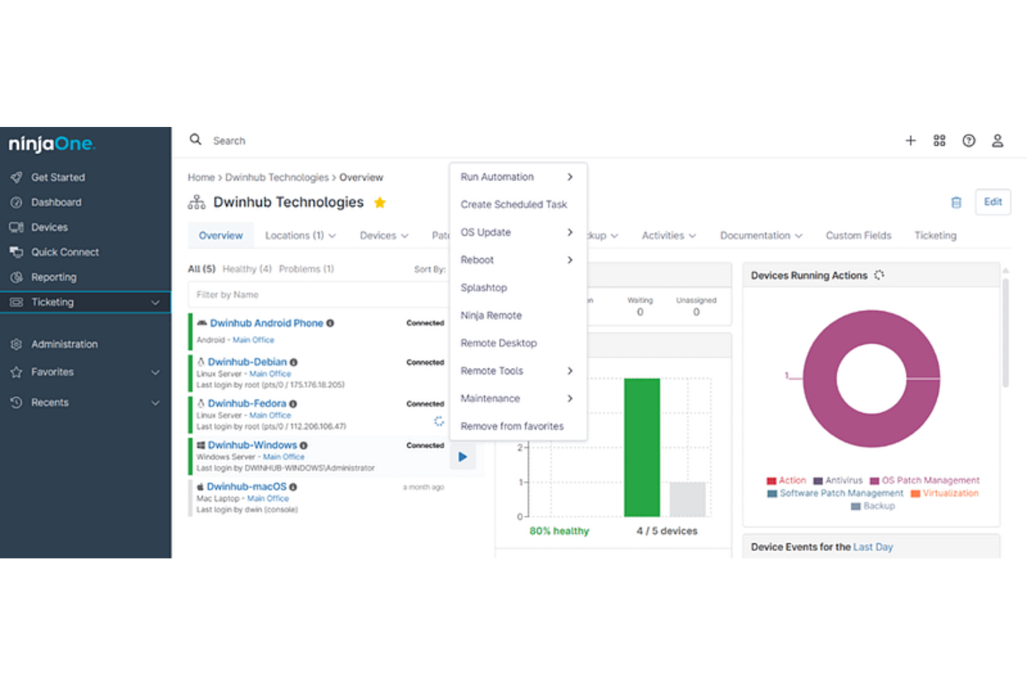Click the NinjaOne logo
This screenshot has height=685, width=1027.
point(52,144)
